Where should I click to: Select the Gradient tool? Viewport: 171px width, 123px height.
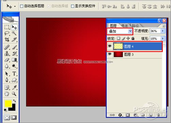14,60
